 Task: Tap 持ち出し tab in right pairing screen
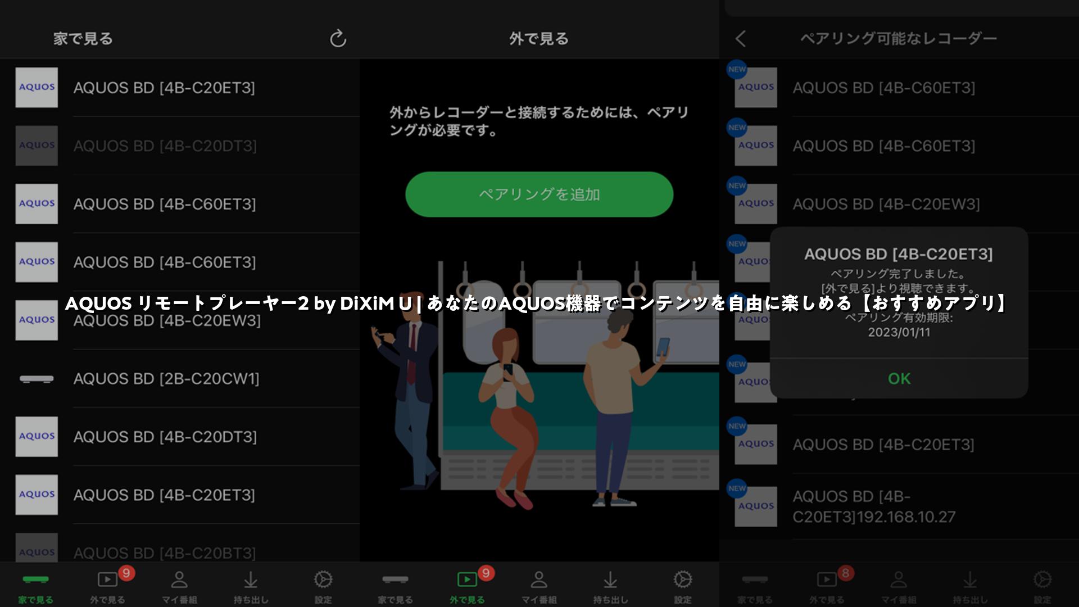[x=971, y=587]
